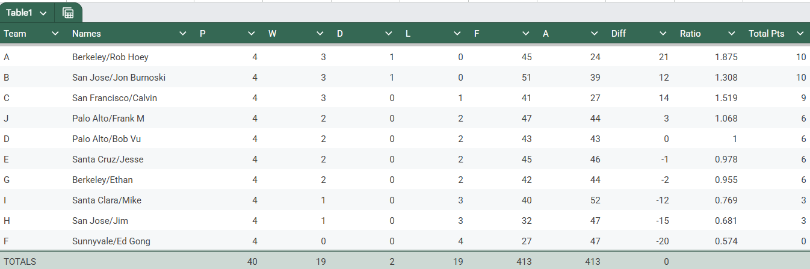
Task: Open the A column filter arrow
Action: [595, 34]
